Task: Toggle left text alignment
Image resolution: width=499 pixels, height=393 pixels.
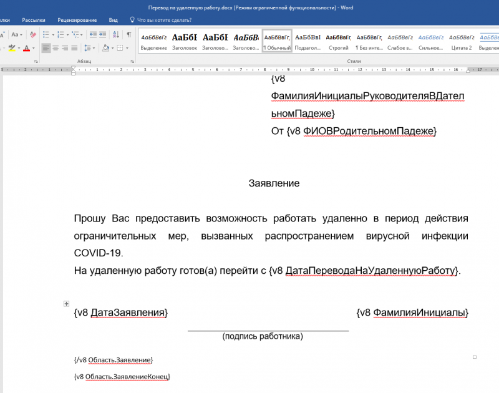Action: pos(46,48)
